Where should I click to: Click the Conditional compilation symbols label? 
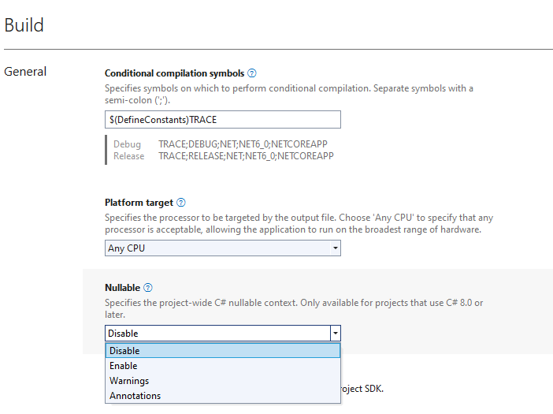[174, 73]
